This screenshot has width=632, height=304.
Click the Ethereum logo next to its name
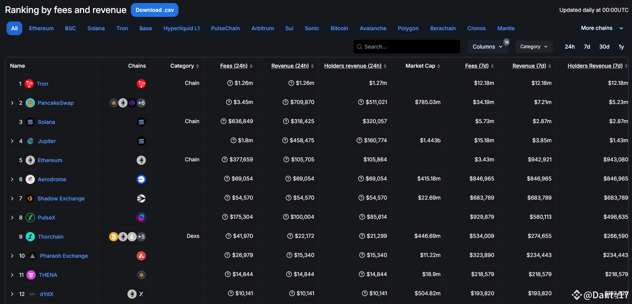pyautogui.click(x=30, y=160)
